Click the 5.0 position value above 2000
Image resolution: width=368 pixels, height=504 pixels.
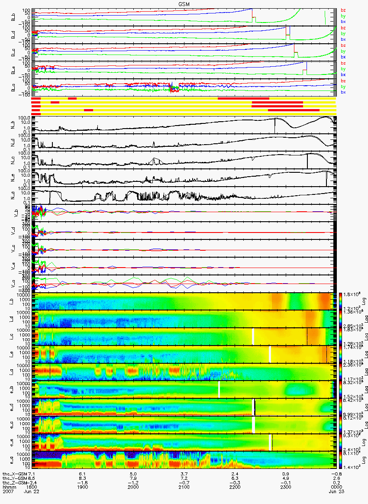pos(133,474)
